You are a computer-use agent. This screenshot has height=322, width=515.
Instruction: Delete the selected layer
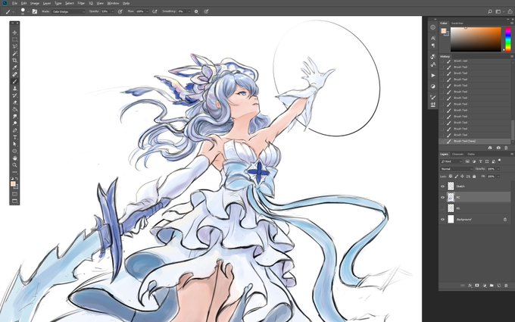(x=506, y=286)
